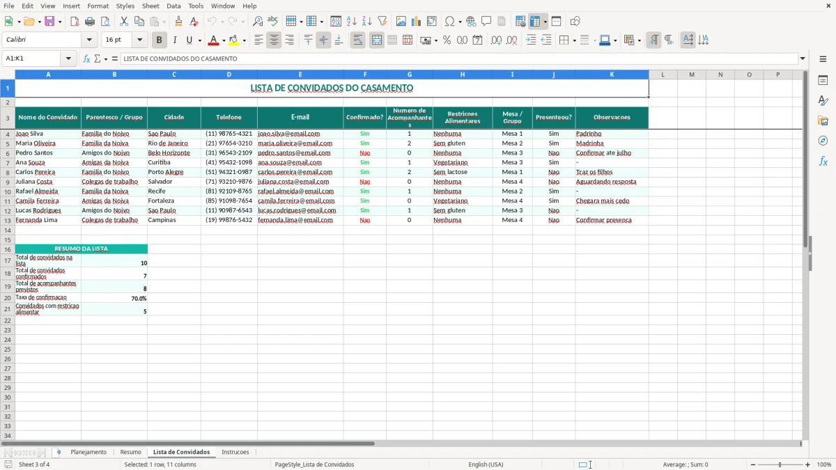Toggle Right-To-Left text direction
Screen dimensions: 836x470
669,40
